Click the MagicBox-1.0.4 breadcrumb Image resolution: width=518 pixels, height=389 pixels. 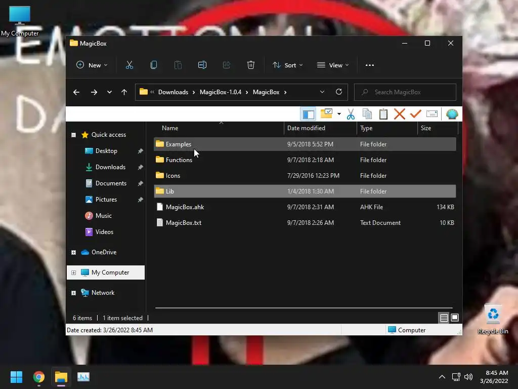click(221, 92)
